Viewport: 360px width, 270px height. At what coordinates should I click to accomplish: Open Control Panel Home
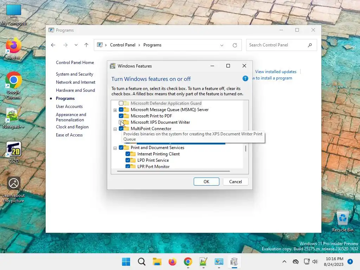[75, 63]
